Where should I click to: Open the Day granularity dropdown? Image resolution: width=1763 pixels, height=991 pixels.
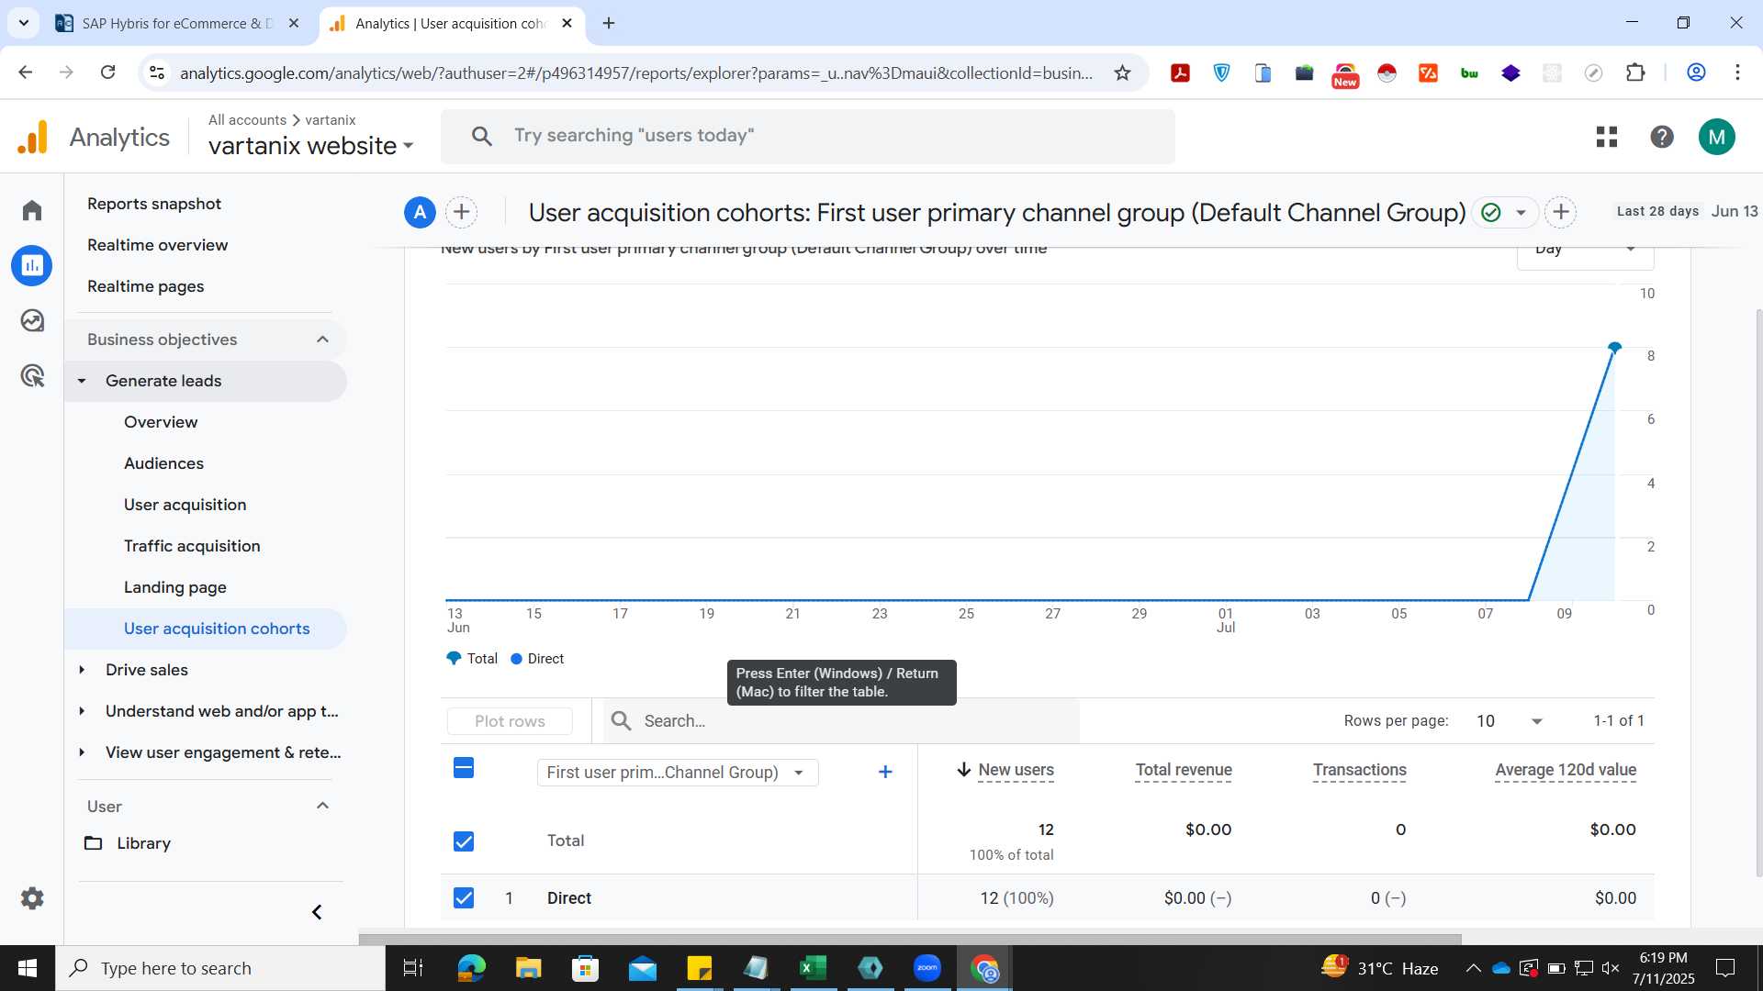1586,253
